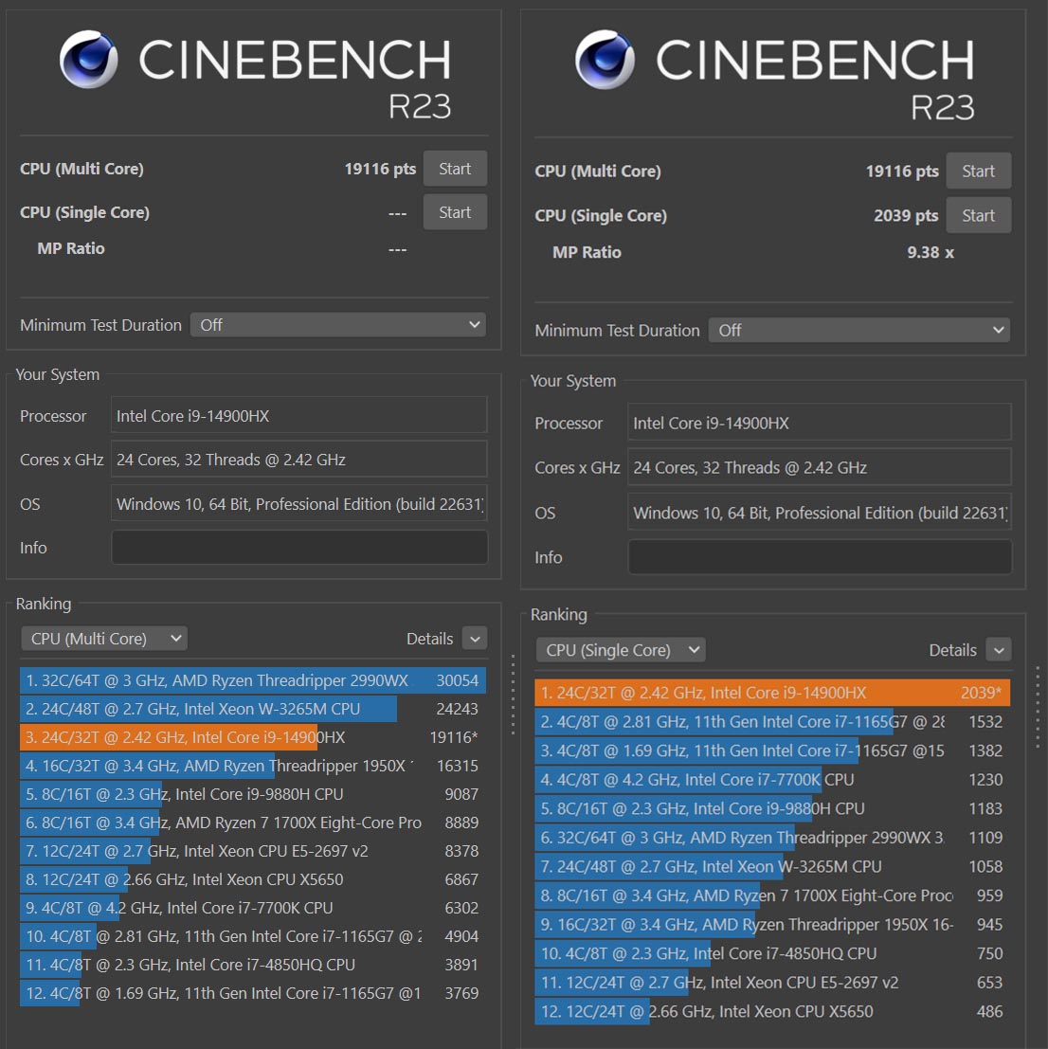The height and width of the screenshot is (1049, 1048).
Task: Select the i9-9880H row scoring 1183
Action: 772,808
